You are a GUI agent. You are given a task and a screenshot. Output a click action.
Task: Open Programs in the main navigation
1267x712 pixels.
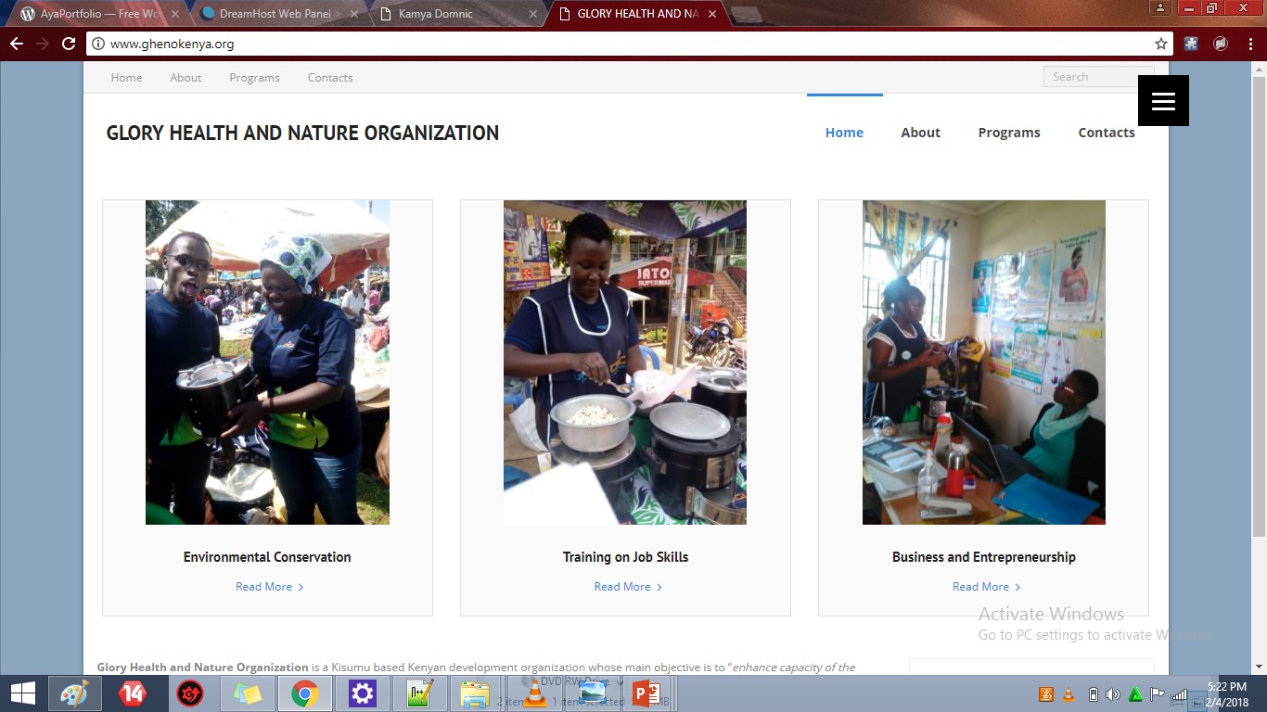1009,133
